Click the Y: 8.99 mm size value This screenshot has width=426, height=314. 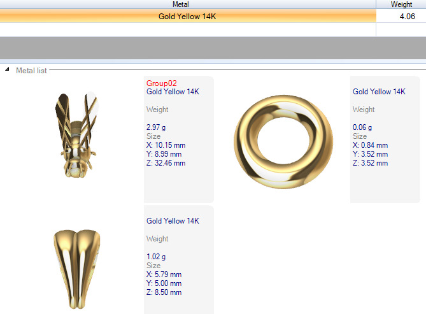coord(164,154)
